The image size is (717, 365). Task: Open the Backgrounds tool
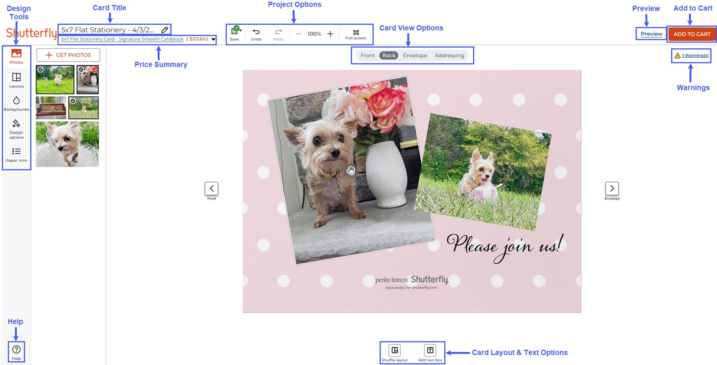tap(16, 103)
